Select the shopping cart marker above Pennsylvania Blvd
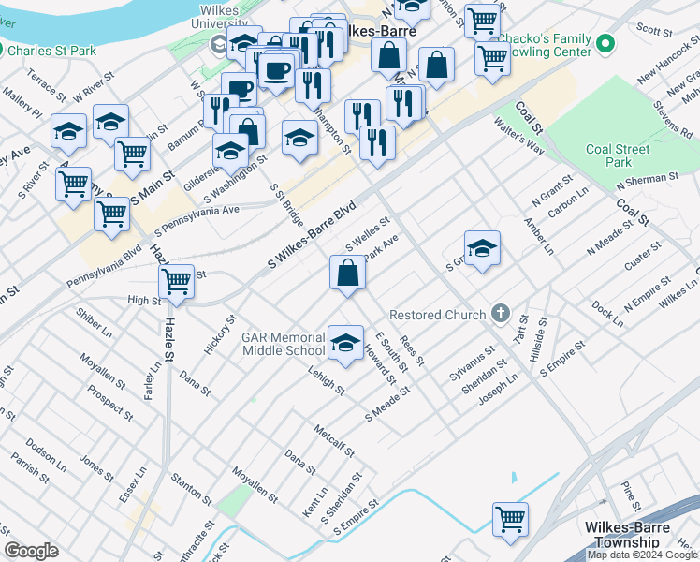700x562 pixels. [111, 217]
